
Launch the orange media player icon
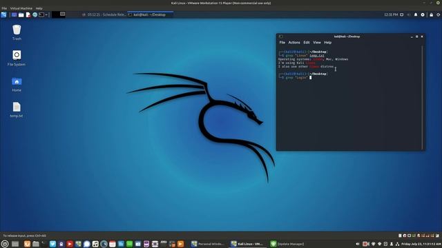(x=181, y=244)
